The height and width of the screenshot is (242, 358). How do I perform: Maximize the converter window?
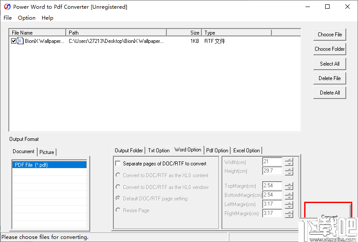tap(327, 7)
